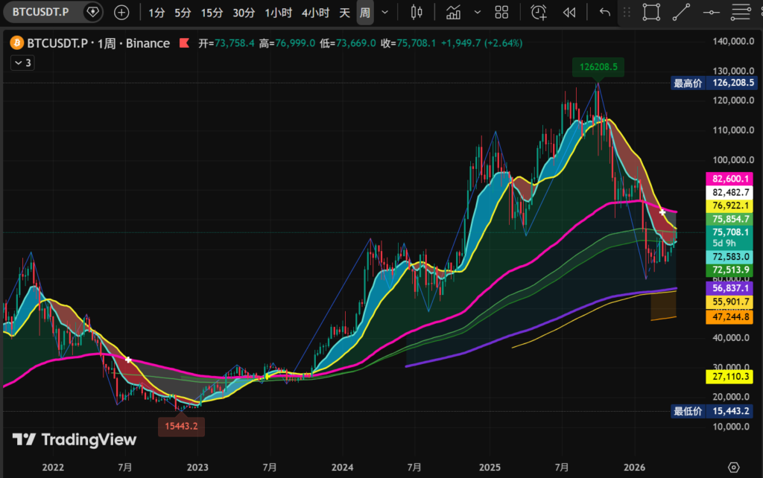Screen dimensions: 763x478
Task: Expand the collapsed indicators list showing 3
Action: (22, 63)
